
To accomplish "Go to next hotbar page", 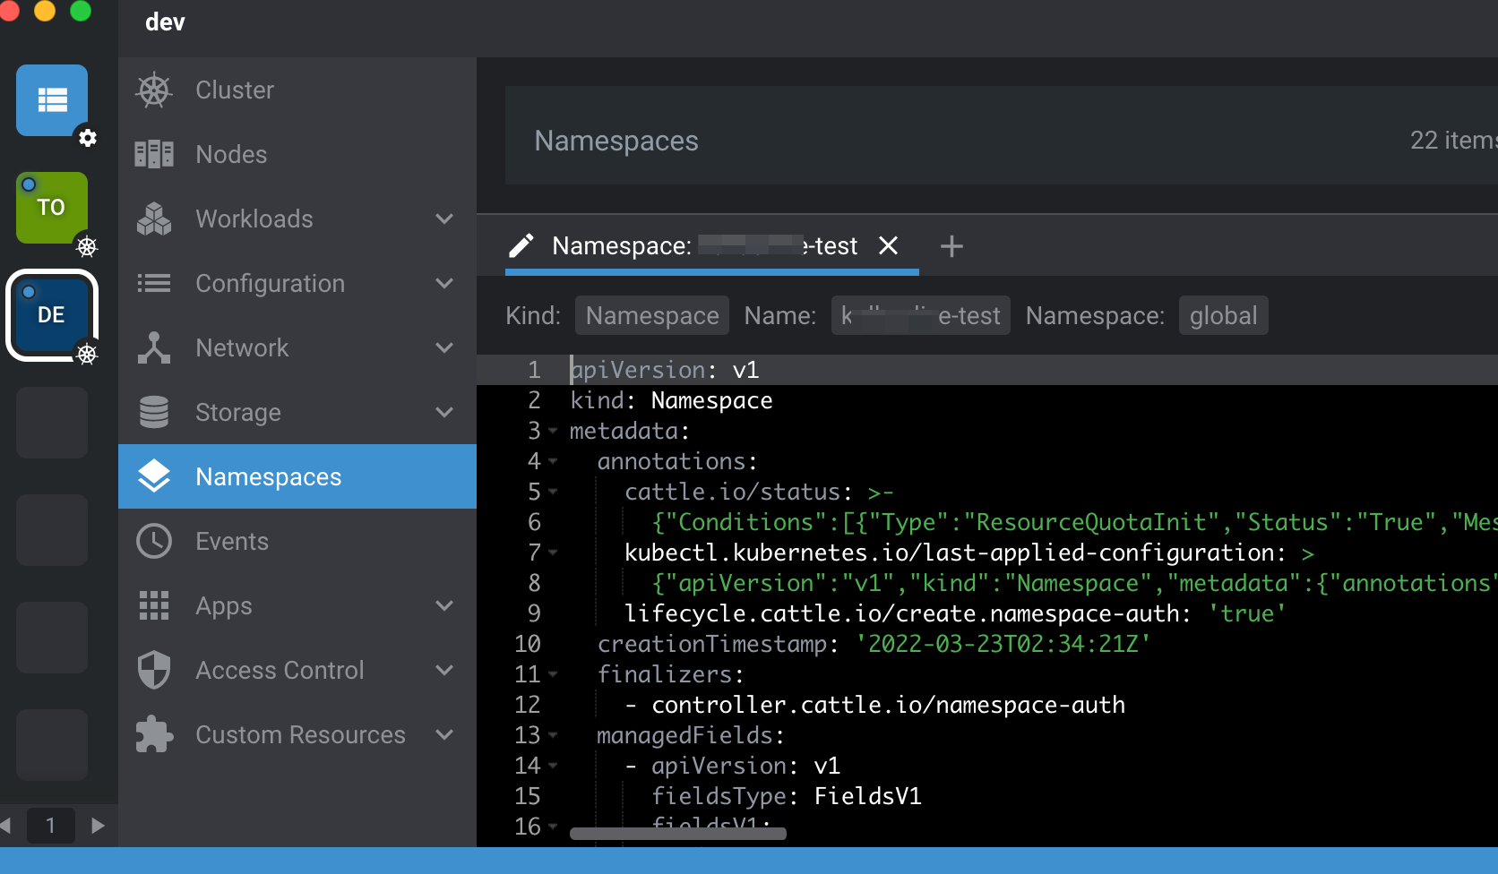I will [x=98, y=825].
